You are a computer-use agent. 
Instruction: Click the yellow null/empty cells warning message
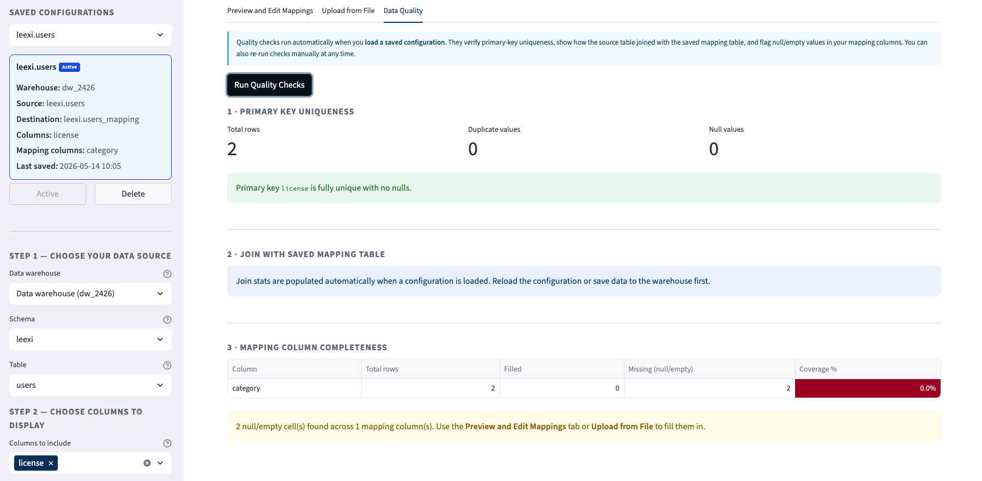584,427
